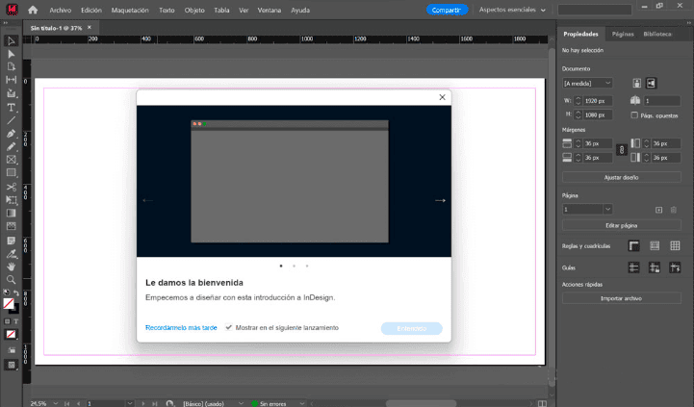Select the Type tool
The image size is (694, 407).
pos(11,108)
